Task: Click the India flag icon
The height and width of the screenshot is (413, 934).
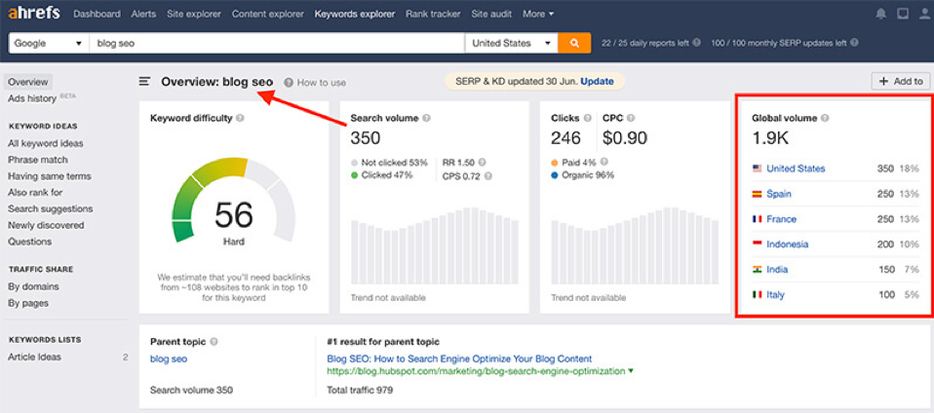Action: pos(758,270)
